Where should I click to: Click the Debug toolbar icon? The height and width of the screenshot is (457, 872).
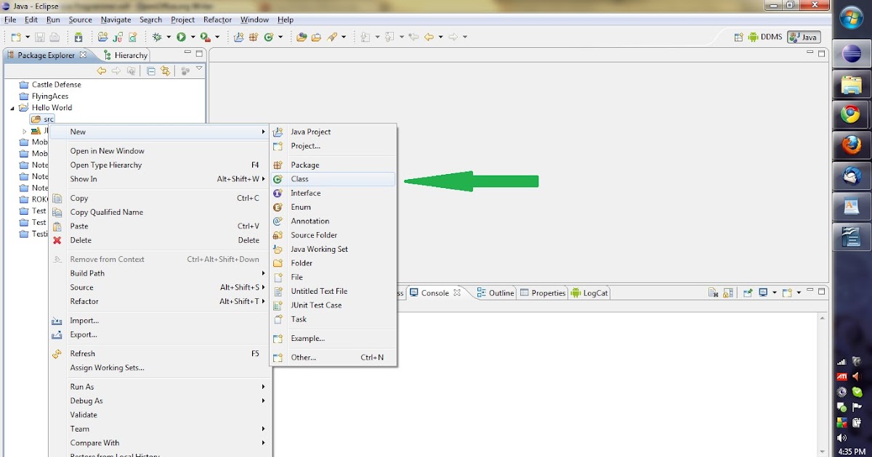coord(156,36)
